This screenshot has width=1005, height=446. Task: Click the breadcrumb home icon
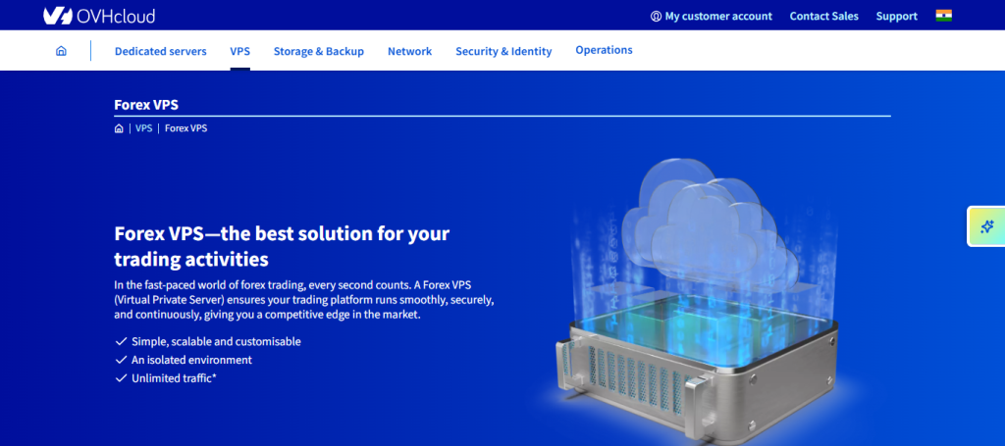coord(119,128)
